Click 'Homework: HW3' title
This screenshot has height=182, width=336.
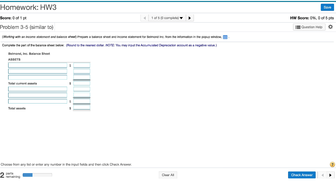tap(28, 8)
